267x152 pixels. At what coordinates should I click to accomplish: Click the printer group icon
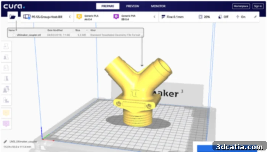click(x=27, y=17)
